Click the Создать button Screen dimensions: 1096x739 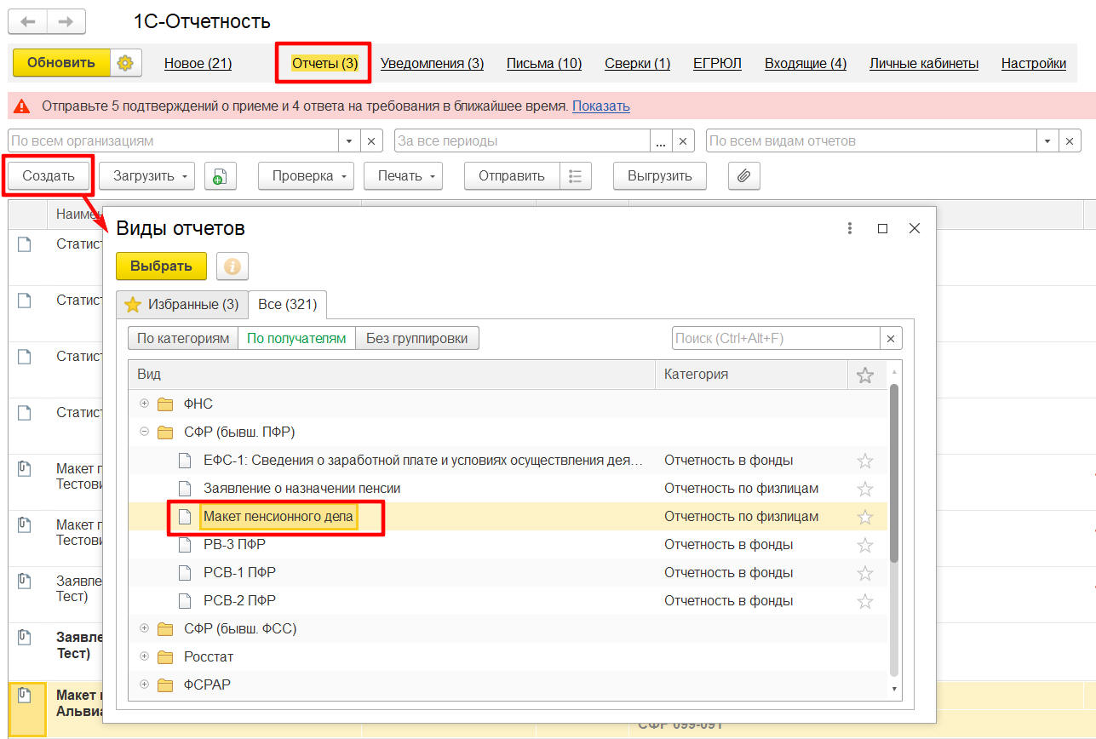[48, 176]
